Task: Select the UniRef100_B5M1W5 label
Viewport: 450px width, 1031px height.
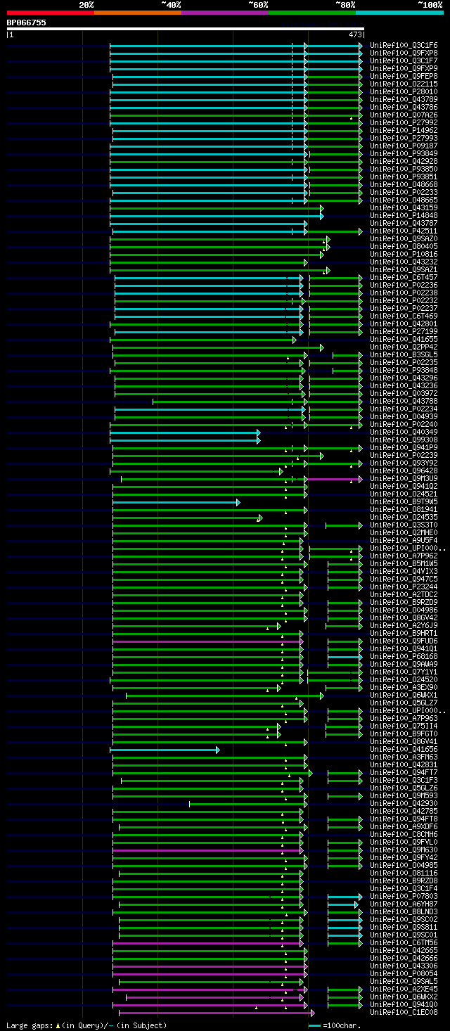Action: click(404, 563)
